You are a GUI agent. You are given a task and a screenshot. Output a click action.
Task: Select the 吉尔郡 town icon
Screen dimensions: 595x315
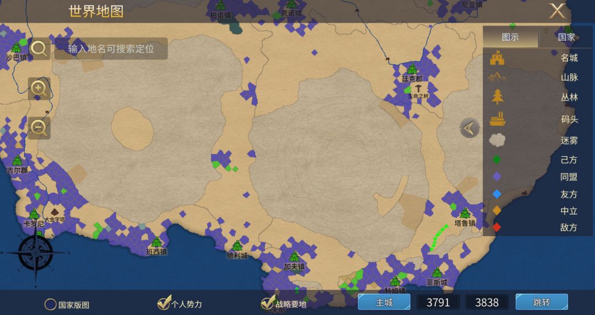(17, 161)
